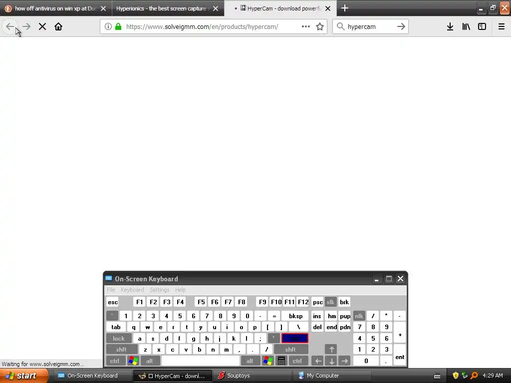Click the space bar key
The width and height of the screenshot is (511, 383).
201,361
